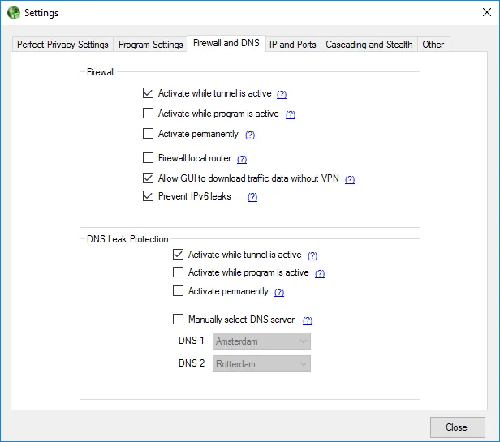Uncheck Prevent IPv6 leaks
500x442 pixels.
pyautogui.click(x=148, y=196)
